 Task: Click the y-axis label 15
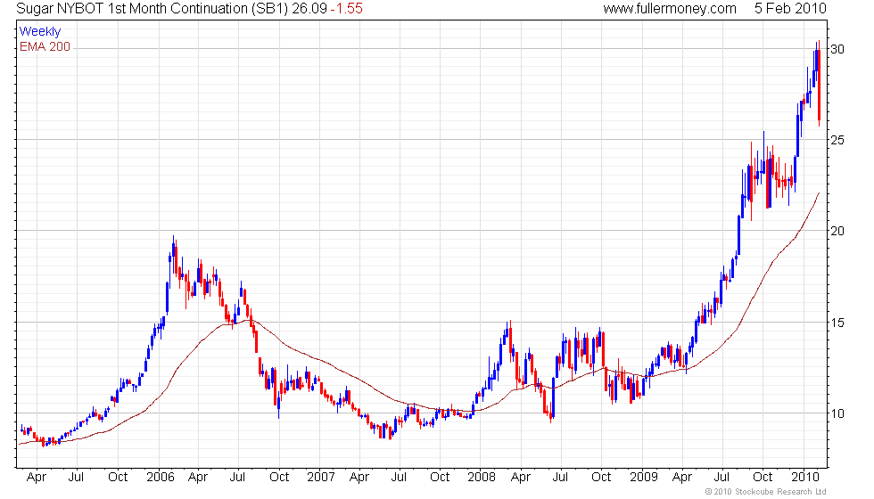837,323
